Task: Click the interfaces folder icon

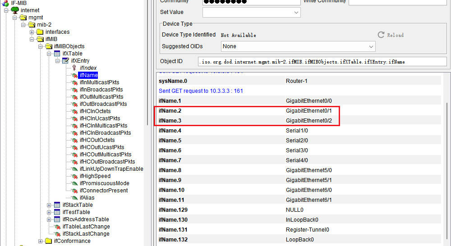Action: (x=40, y=32)
